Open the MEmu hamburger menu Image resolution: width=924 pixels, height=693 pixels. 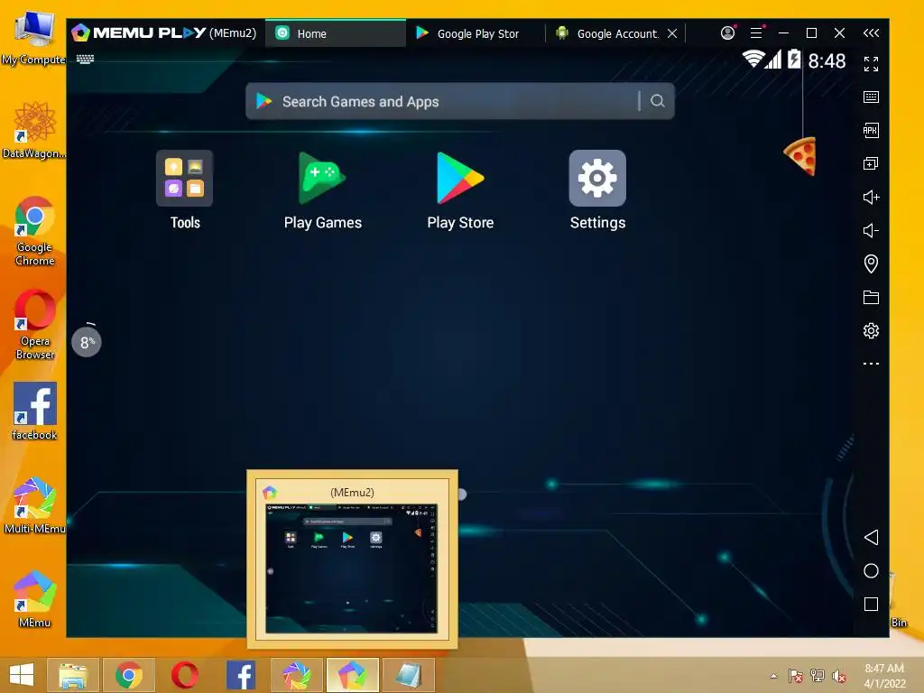coord(757,33)
